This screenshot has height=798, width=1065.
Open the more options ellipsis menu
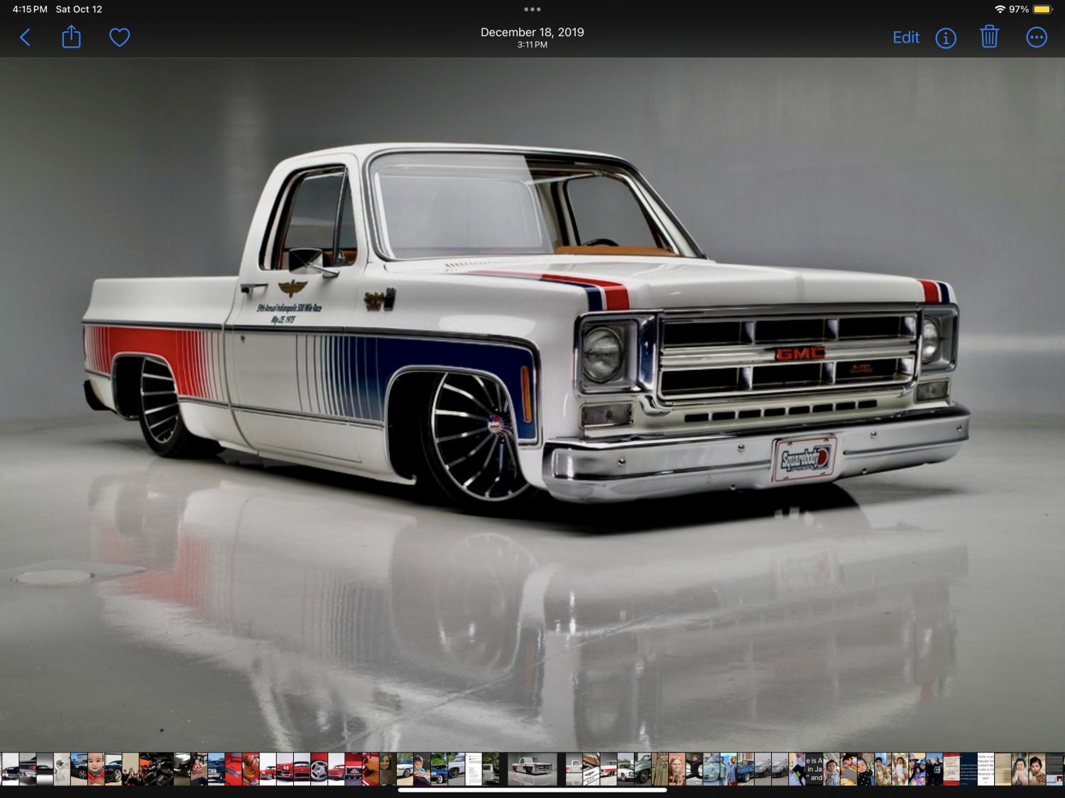(x=1036, y=38)
